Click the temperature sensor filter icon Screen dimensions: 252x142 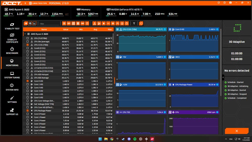point(94,23)
